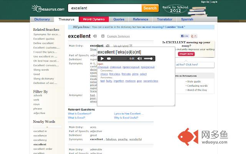Image resolution: width=246 pixels, height=154 pixels.
Task: Switch to the Dictionary tab
Action: (x=42, y=19)
